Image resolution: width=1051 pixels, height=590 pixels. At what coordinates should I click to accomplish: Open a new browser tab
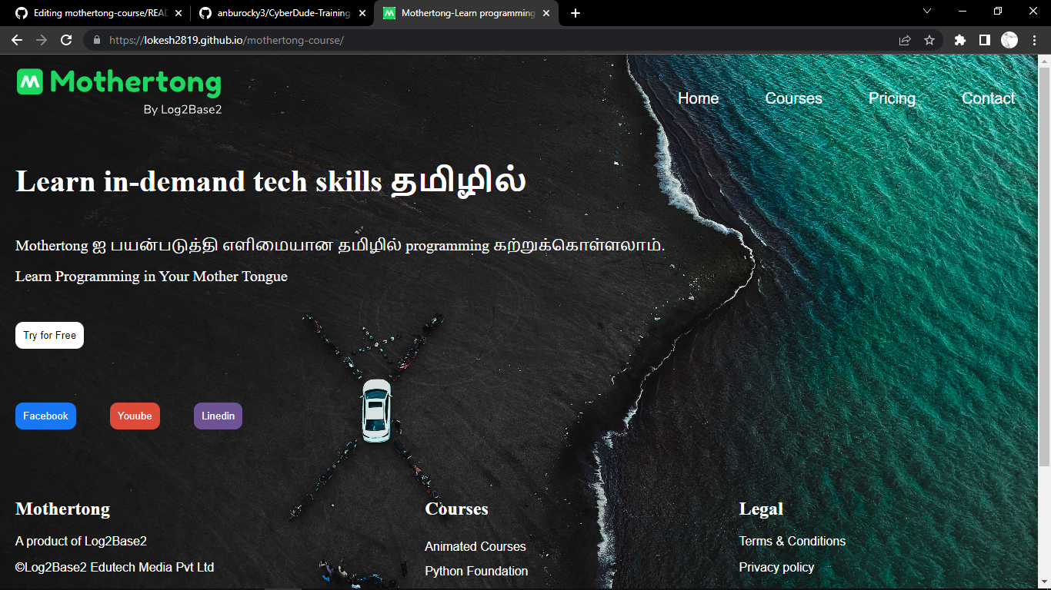[576, 13]
